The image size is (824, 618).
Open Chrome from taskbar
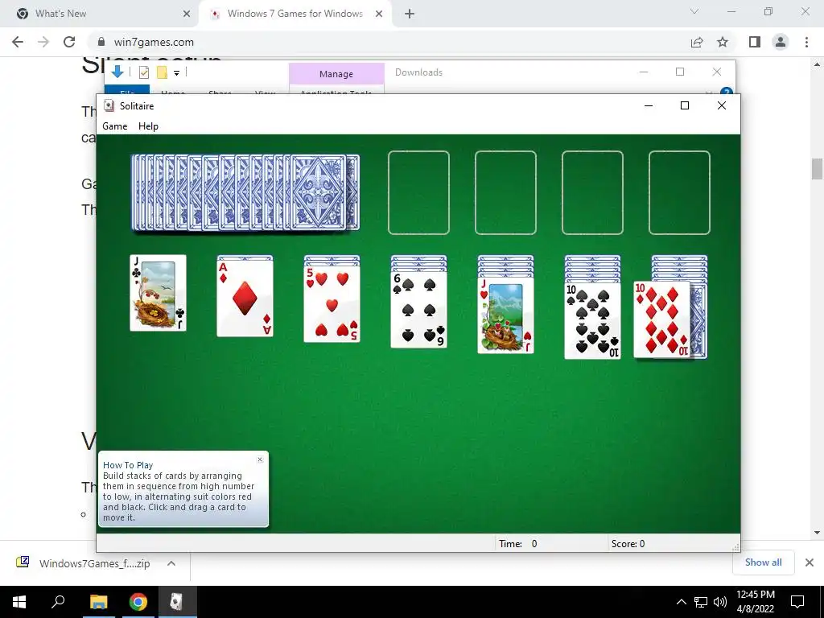pos(138,602)
